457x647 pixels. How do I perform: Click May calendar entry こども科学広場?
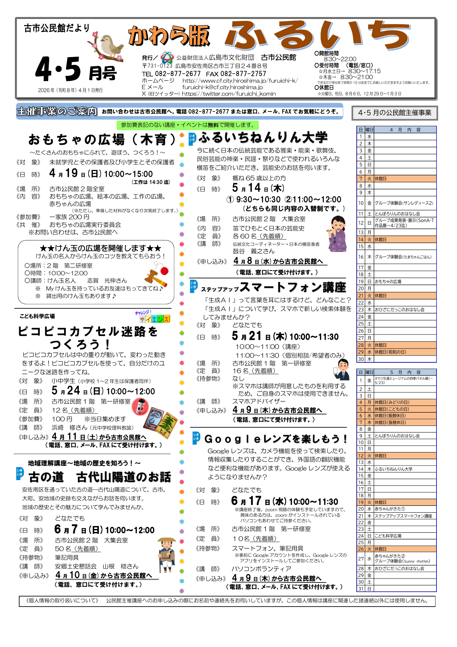(x=405, y=536)
